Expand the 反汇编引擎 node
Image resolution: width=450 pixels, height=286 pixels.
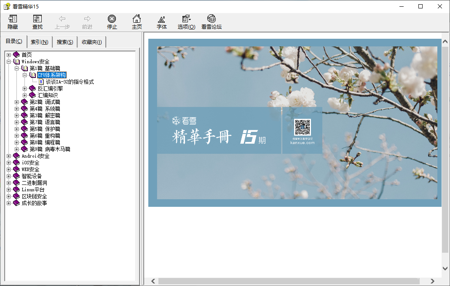(x=25, y=88)
